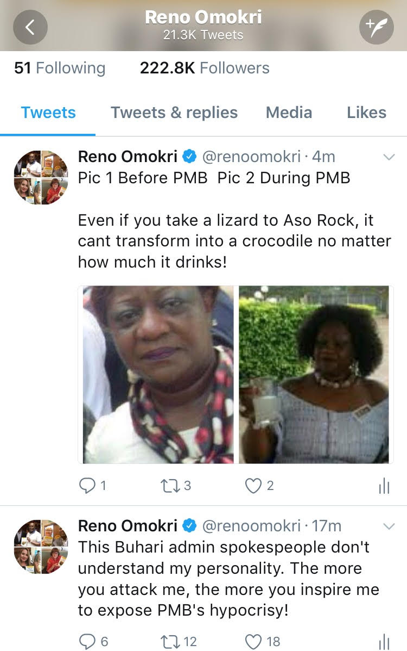407x651 pixels.
Task: Tap the profile avatar on first tweet
Action: point(41,177)
